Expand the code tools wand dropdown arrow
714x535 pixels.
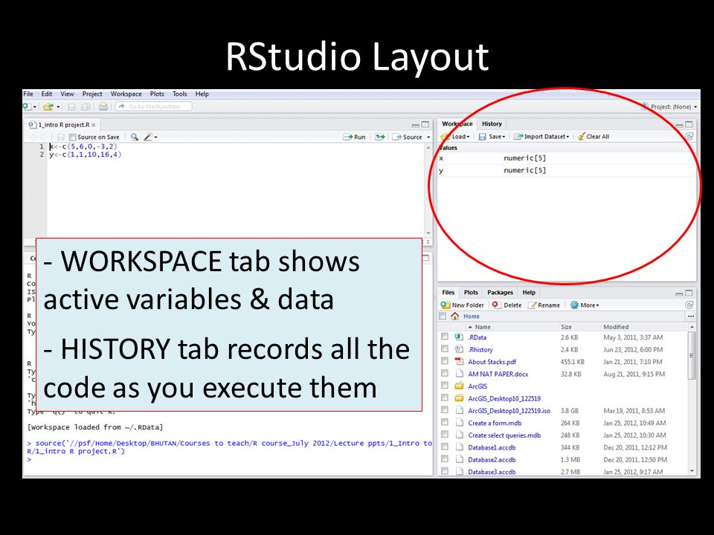tap(155, 137)
